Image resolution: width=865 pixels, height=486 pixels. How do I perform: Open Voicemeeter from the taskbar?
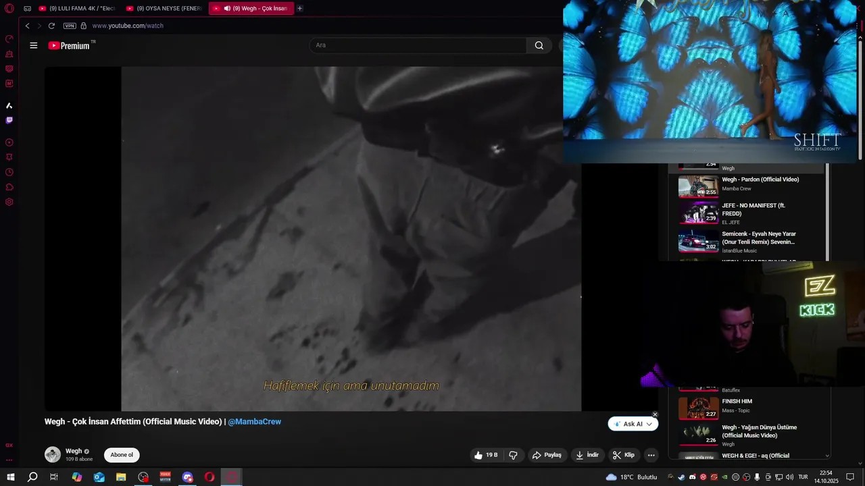coord(166,477)
